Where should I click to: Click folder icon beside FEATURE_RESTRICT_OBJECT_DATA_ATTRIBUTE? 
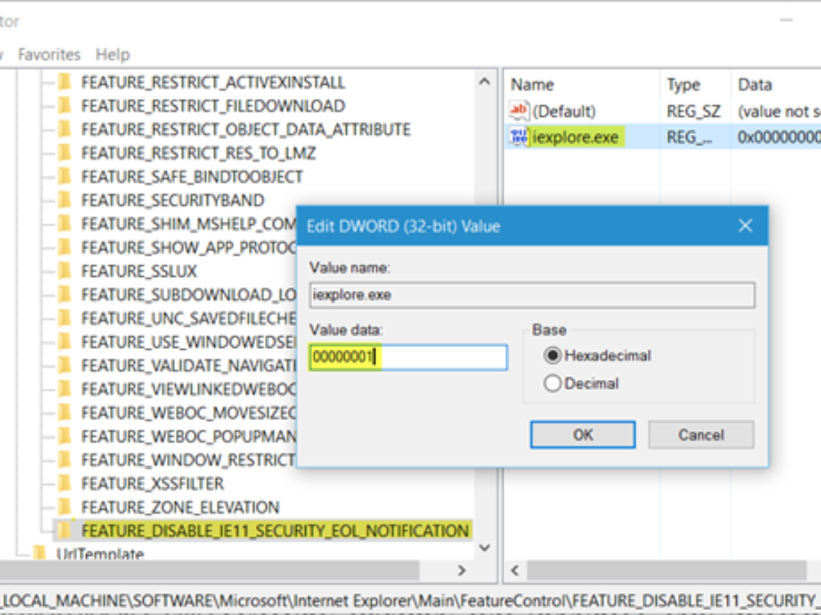64,130
